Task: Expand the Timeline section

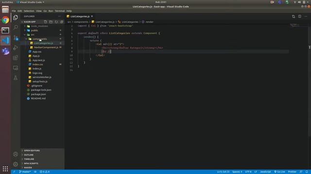Action: [42, 159]
